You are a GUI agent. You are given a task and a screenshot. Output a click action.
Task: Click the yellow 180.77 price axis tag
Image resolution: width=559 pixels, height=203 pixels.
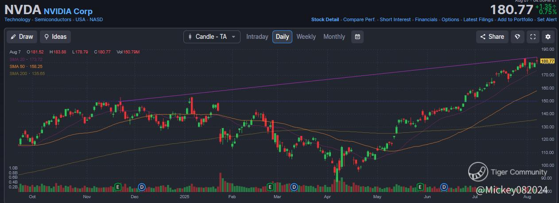click(x=548, y=61)
